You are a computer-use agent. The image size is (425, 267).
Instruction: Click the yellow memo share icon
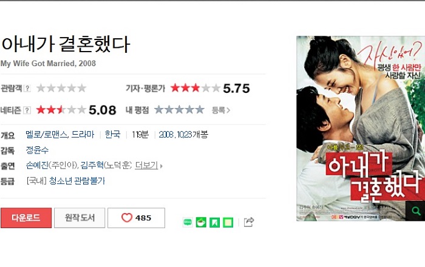click(x=228, y=222)
